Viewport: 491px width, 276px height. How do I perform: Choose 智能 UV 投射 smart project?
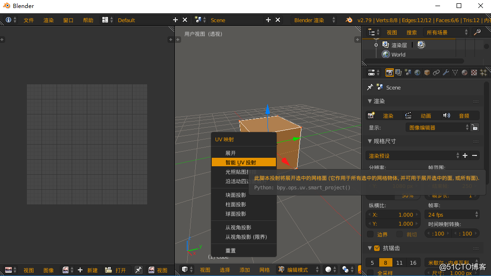244,162
